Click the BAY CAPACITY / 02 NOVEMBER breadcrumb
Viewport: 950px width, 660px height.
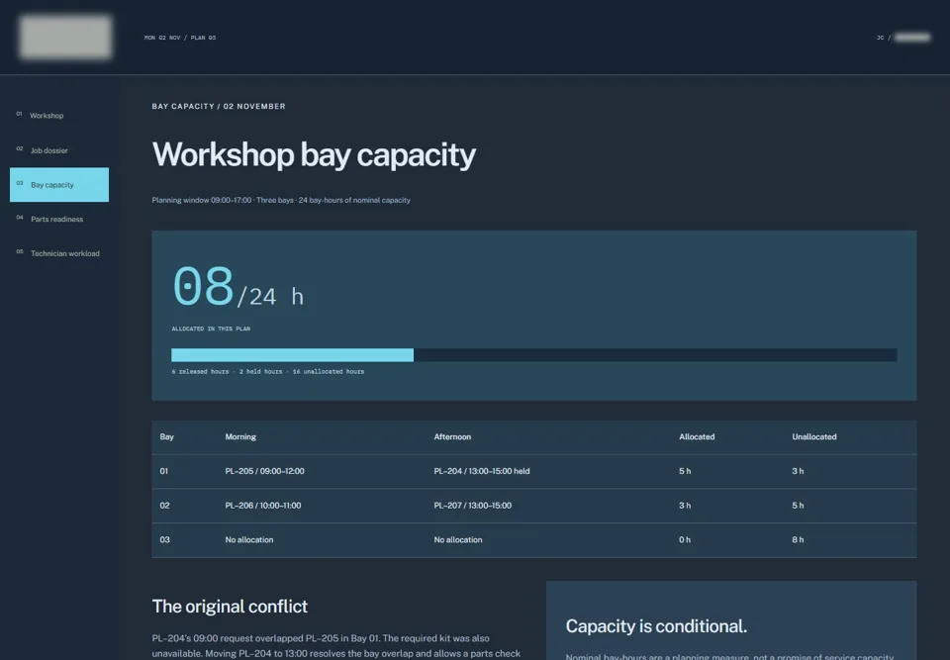[219, 106]
